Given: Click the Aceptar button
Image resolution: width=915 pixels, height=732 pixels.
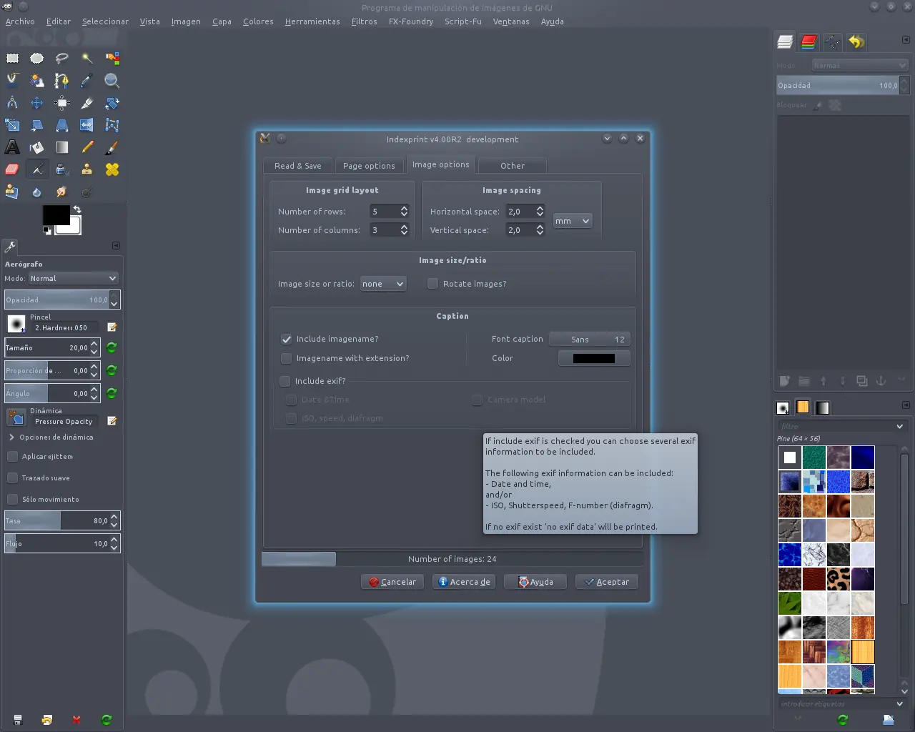Looking at the screenshot, I should 607,582.
